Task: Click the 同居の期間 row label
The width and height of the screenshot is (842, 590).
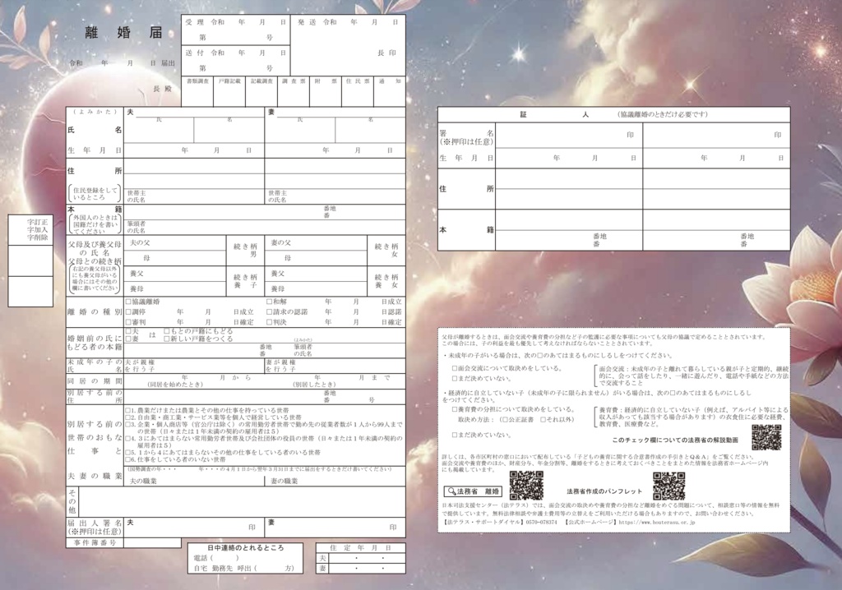Action: coord(95,380)
